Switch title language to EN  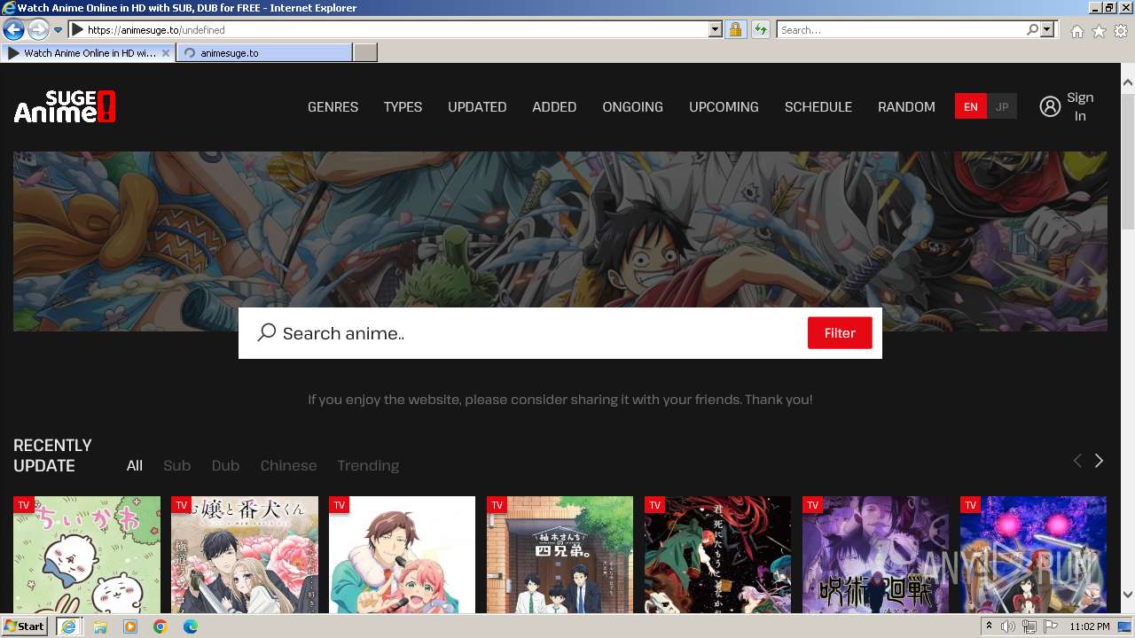tap(971, 106)
